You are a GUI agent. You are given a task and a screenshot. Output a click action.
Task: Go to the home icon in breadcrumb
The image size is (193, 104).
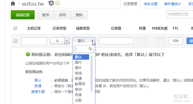13,4
